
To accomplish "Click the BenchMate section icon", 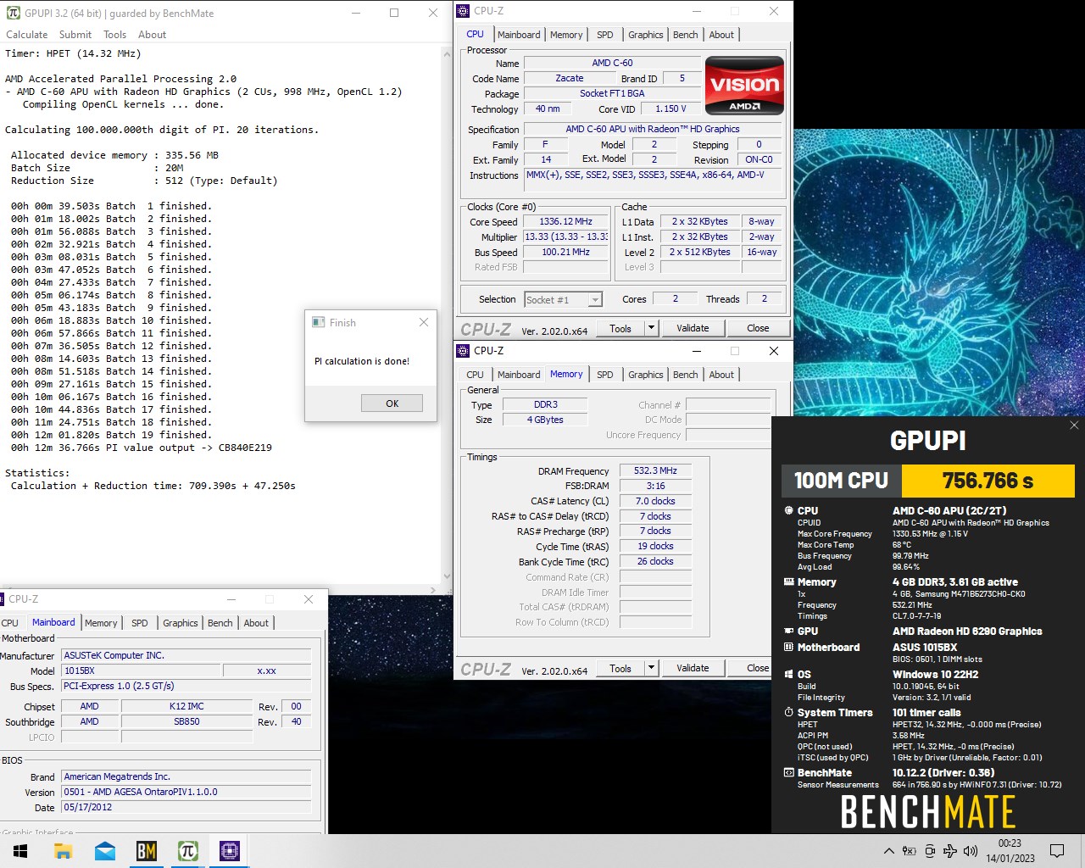I will [x=789, y=772].
